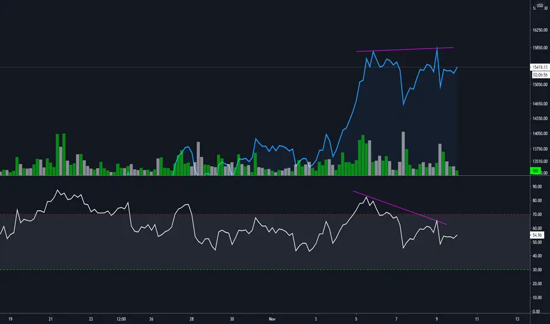Select the magenta trend line above the price peaks
Screen dimensions: 550x324
click(x=405, y=49)
